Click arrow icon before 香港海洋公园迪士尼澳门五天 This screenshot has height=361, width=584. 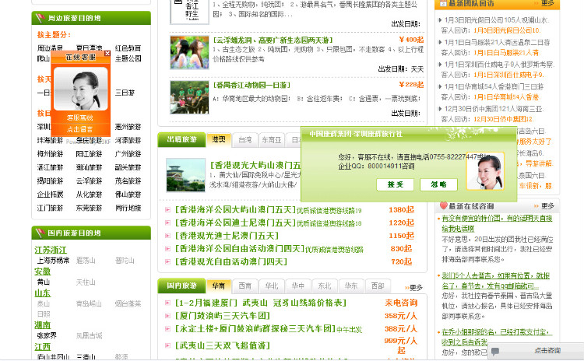click(x=168, y=223)
